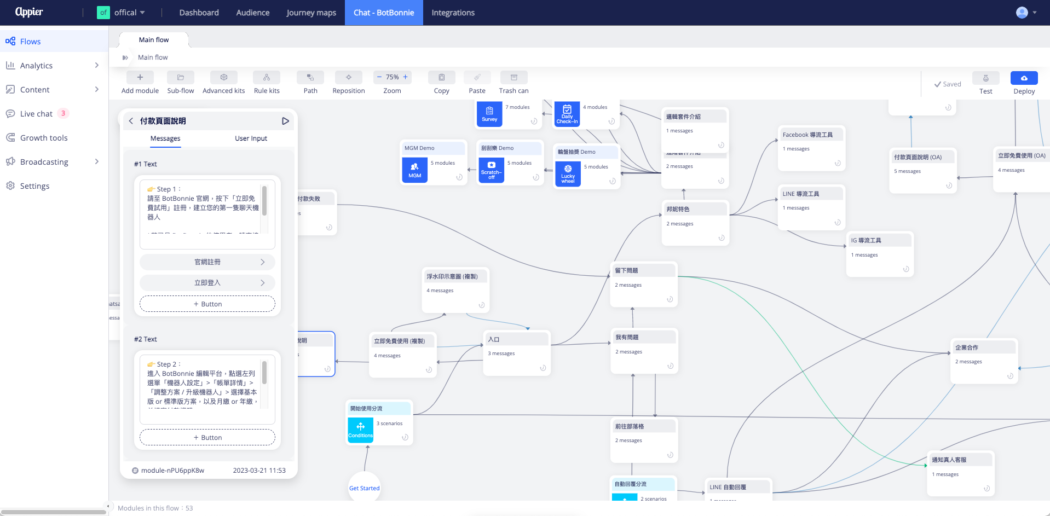Viewport: 1050px width, 516px height.
Task: Select the Facebook 導流工具 module card
Action: pyautogui.click(x=812, y=148)
